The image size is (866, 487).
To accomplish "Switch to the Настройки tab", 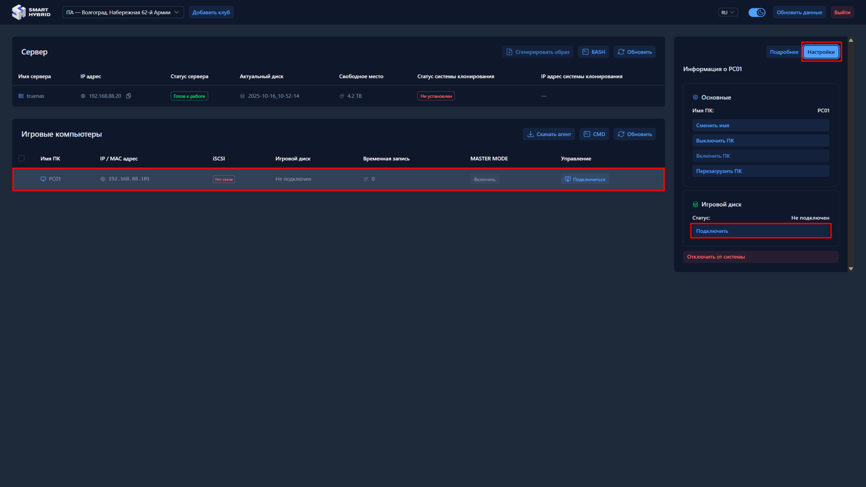I will click(821, 52).
